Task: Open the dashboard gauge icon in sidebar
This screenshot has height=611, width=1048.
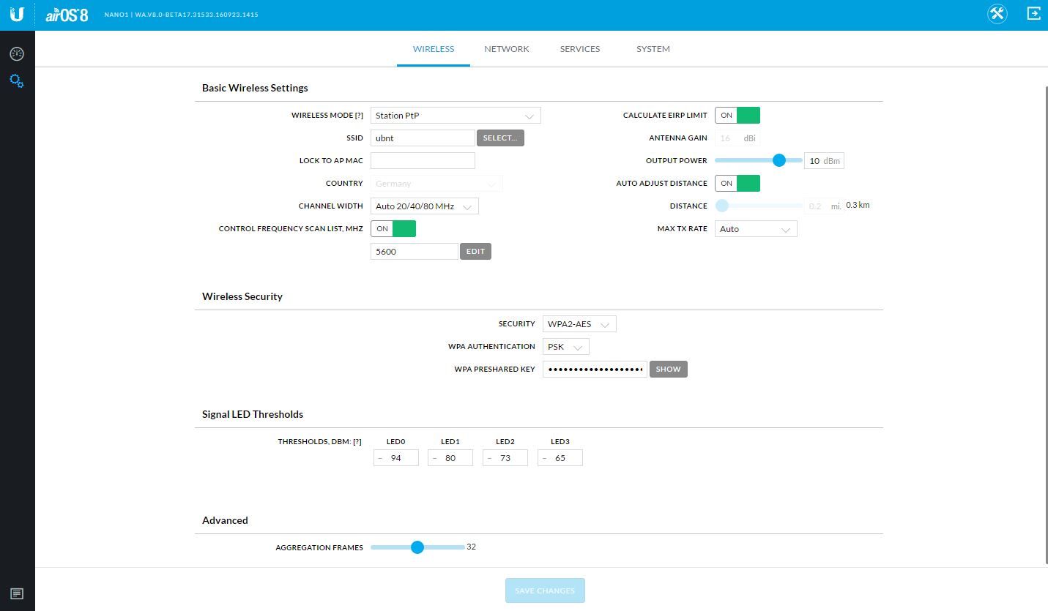Action: click(x=17, y=54)
